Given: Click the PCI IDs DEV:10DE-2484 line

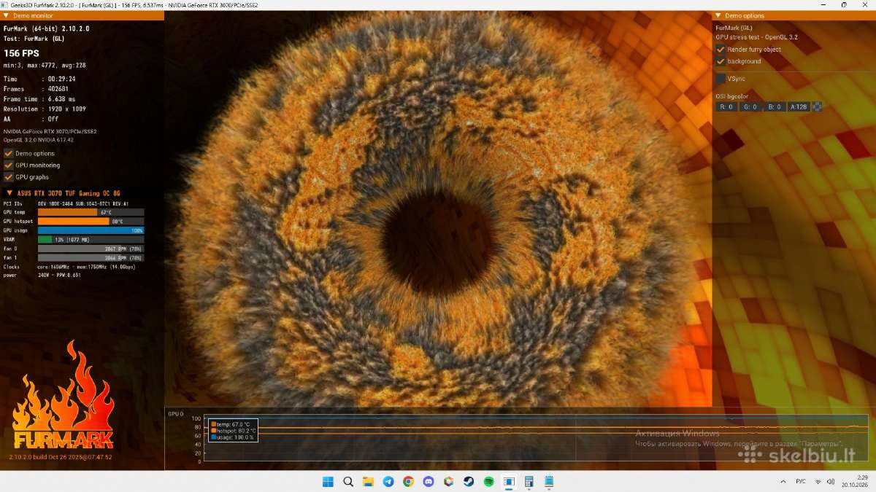Looking at the screenshot, I should [x=66, y=203].
